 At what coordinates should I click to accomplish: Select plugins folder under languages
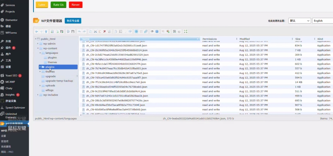(x=52, y=57)
